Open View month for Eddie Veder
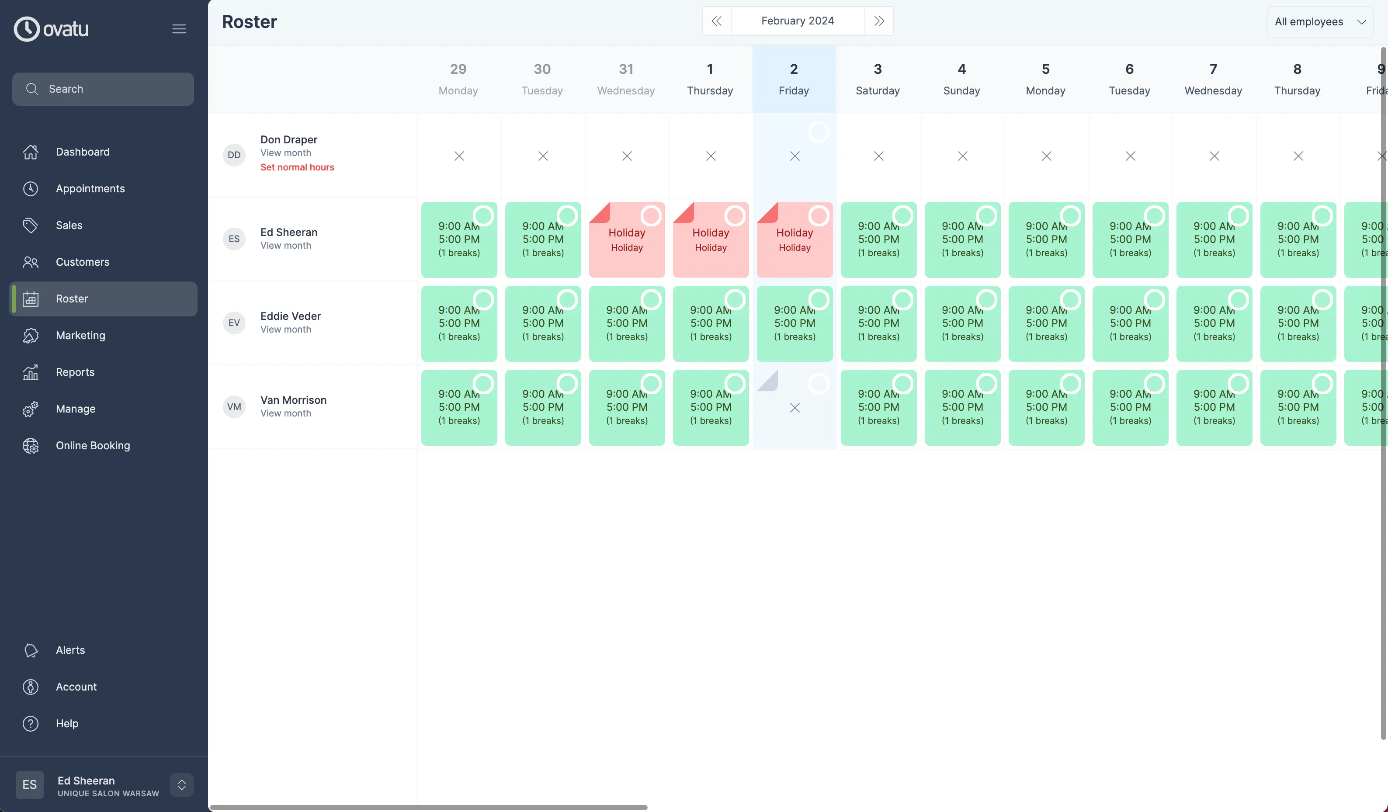Screen dimensions: 1388x812 (x=286, y=330)
